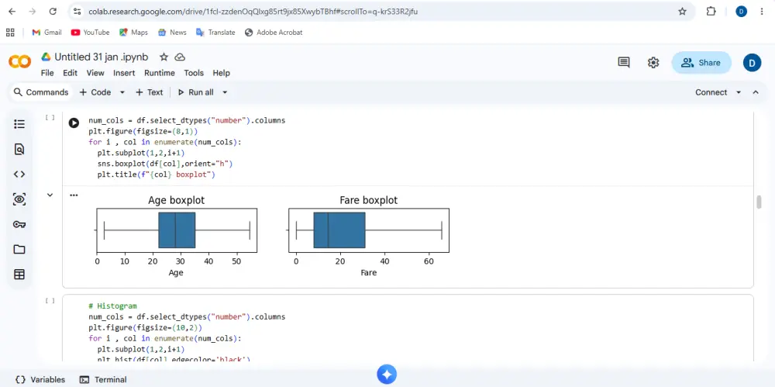The width and height of the screenshot is (775, 387).
Task: Expand the Run all dropdown arrow
Action: click(225, 92)
